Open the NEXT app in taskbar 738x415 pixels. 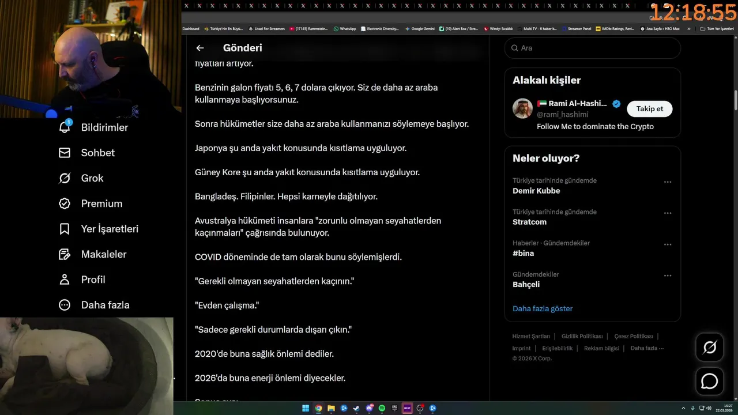pos(407,408)
